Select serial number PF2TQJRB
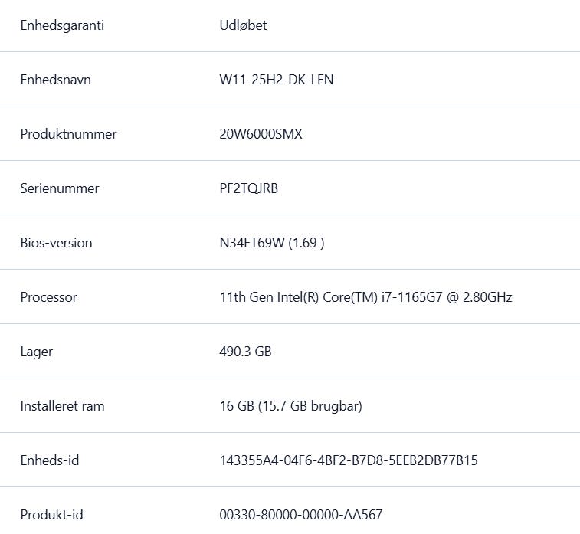Screen dimensions: 580x534 [x=248, y=188]
